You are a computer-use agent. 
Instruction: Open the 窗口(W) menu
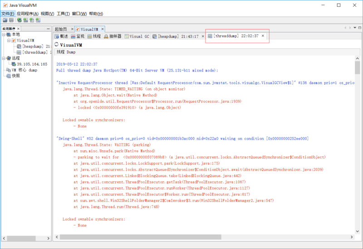(79, 14)
